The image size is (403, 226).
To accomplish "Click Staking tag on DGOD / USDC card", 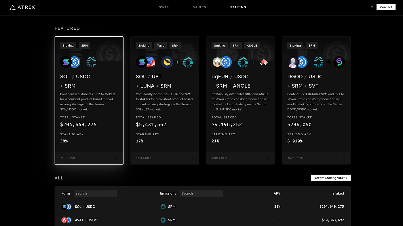I will pyautogui.click(x=295, y=45).
